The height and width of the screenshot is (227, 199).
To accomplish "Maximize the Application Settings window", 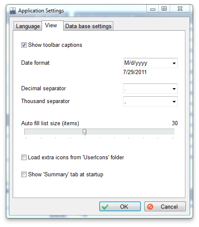I will tap(164, 9).
